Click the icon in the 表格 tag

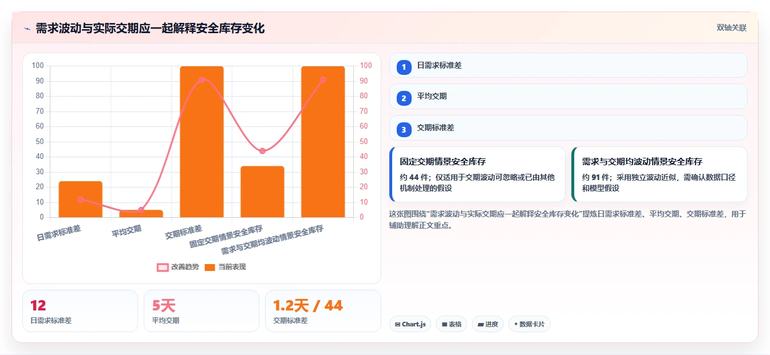pyautogui.click(x=444, y=324)
